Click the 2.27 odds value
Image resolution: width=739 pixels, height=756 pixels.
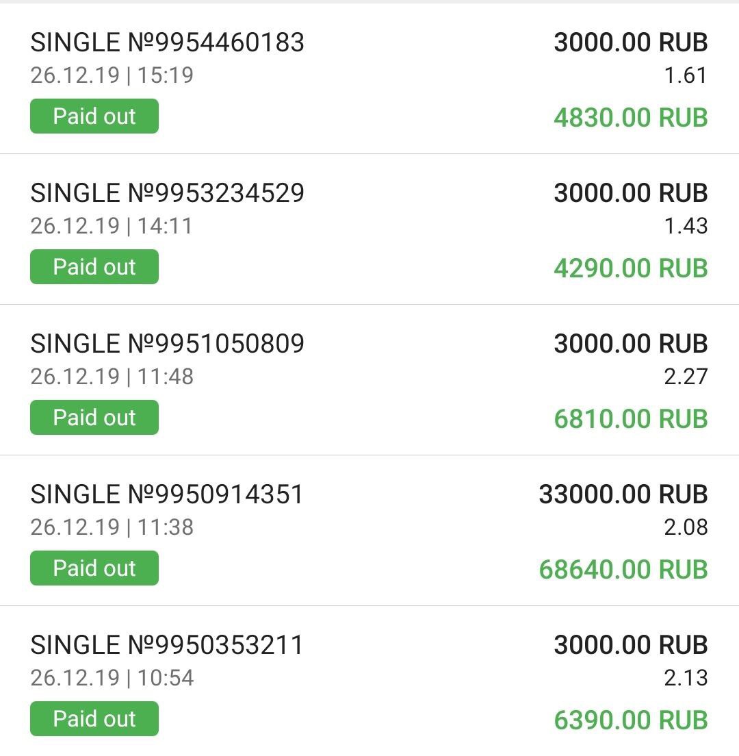pos(686,377)
